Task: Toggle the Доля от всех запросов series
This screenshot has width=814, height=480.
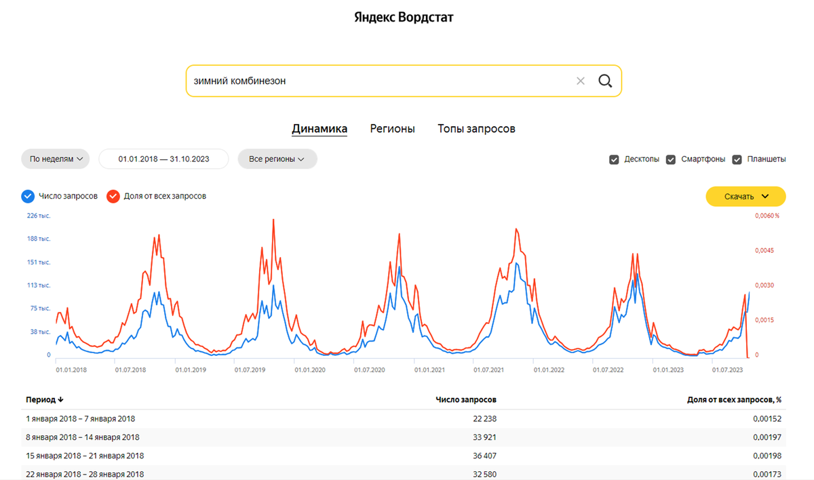Action: pos(113,196)
